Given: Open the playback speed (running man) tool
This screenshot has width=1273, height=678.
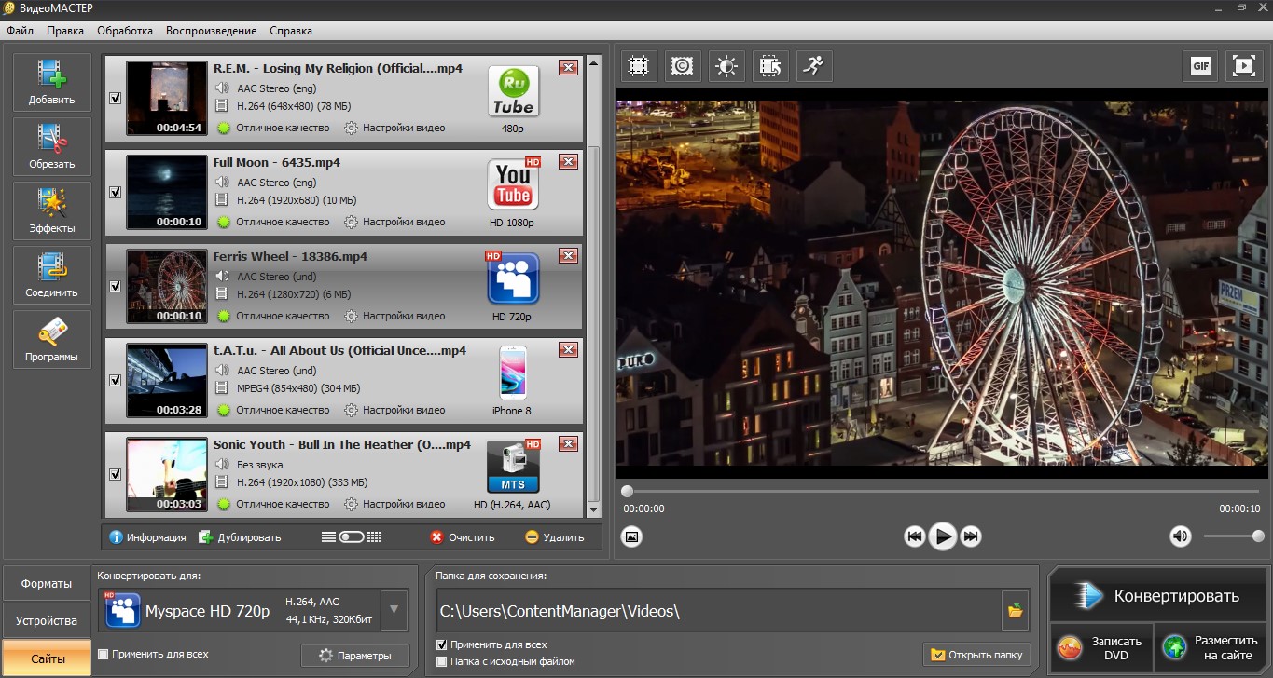Looking at the screenshot, I should pos(814,66).
